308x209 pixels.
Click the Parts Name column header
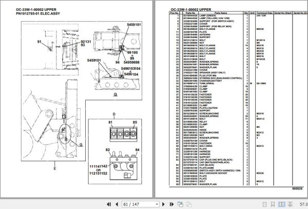pyautogui.click(x=221, y=13)
